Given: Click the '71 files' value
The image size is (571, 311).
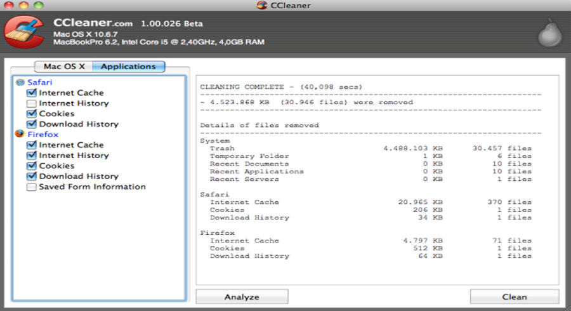Looking at the screenshot, I should pyautogui.click(x=511, y=241).
